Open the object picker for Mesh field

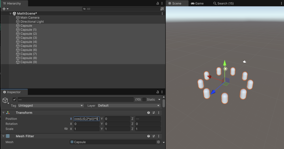[x=158, y=142]
